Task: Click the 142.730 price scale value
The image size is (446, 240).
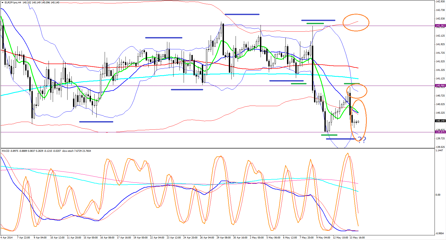Action: tap(440, 10)
